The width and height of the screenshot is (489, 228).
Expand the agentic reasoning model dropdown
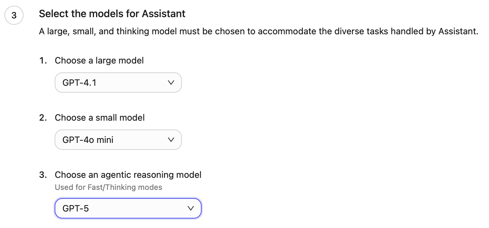(x=128, y=208)
